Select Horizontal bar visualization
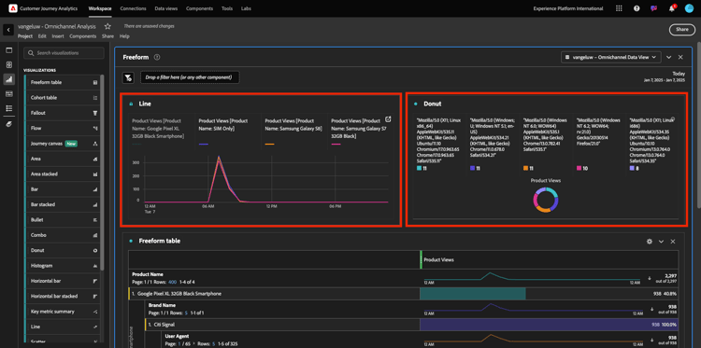Screen dimensions: 701x348 point(62,281)
